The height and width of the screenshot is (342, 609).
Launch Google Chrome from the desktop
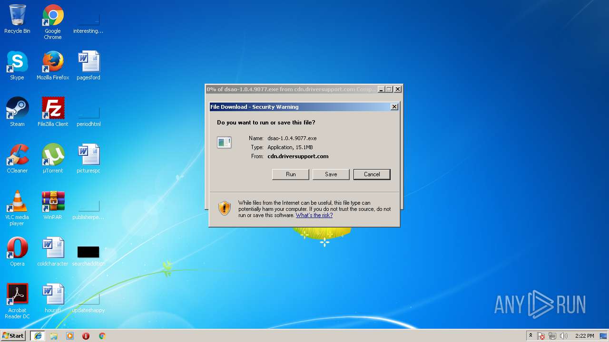pyautogui.click(x=53, y=22)
